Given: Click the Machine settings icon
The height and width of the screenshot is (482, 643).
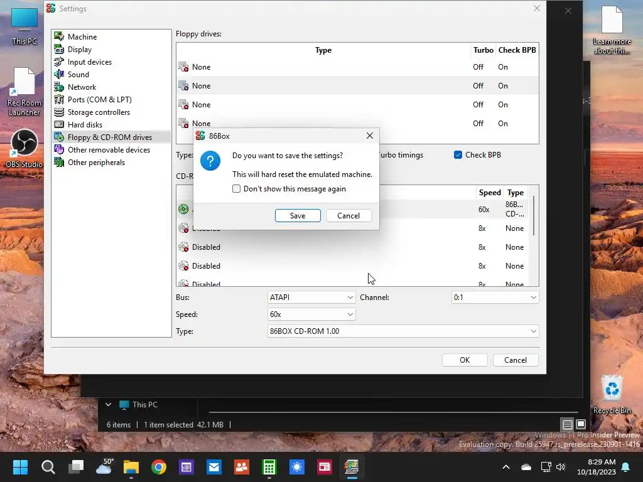Looking at the screenshot, I should pyautogui.click(x=59, y=36).
